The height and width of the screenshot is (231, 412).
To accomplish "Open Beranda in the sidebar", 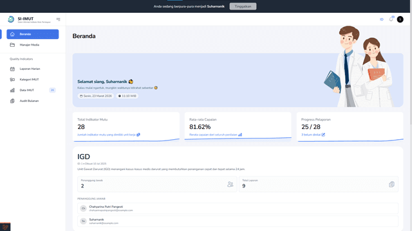I will pos(33,34).
